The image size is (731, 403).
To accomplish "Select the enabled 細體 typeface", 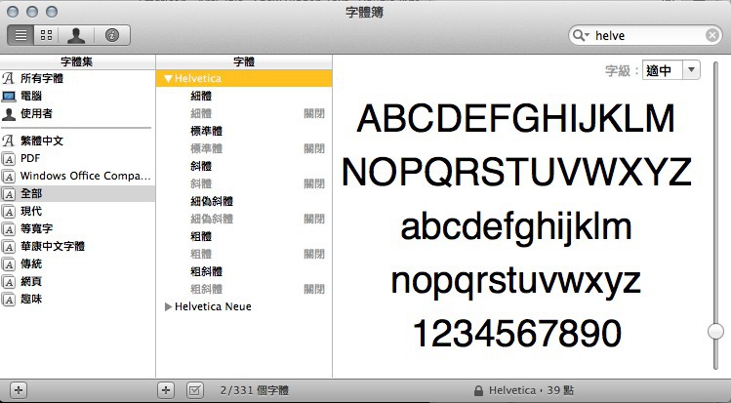I will click(244, 96).
